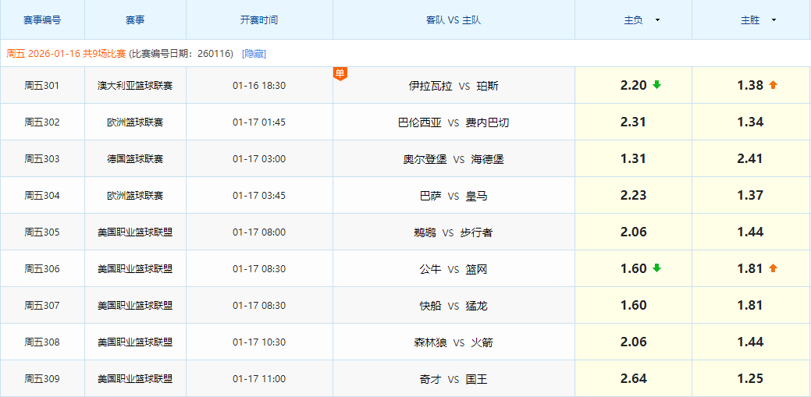Select 主负 odds 2.06 for 鹈鹕 VS 步行者
This screenshot has height=397, width=811.
pos(634,232)
